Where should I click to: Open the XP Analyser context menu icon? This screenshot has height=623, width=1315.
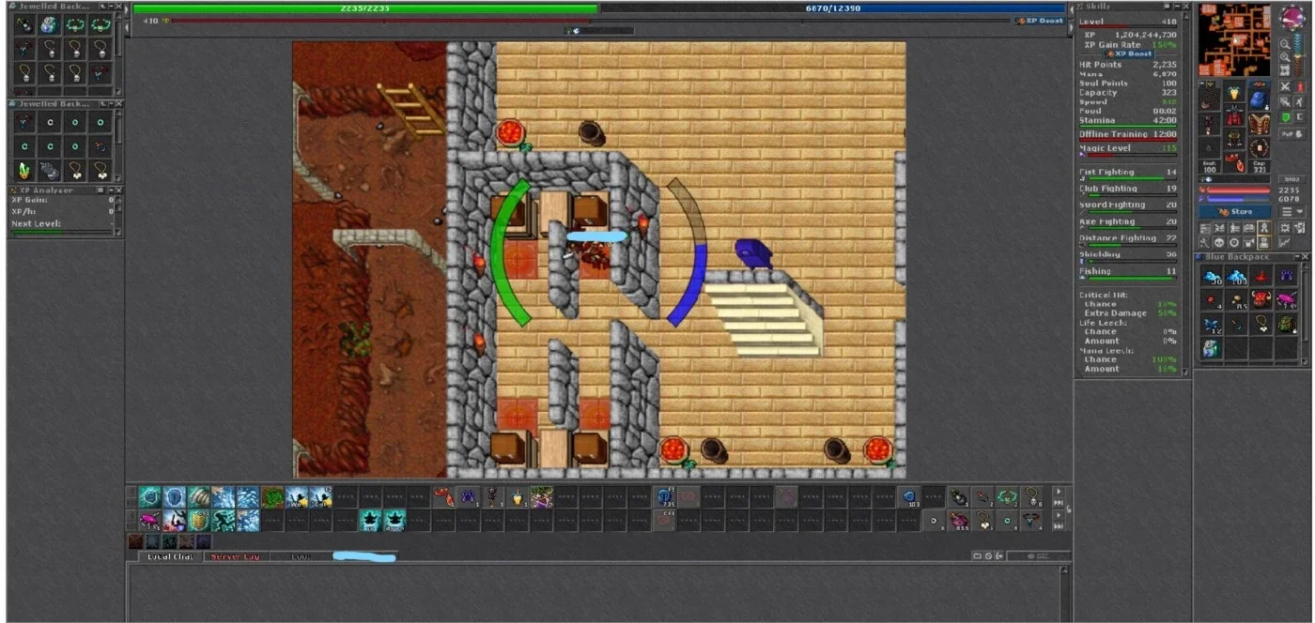100,190
